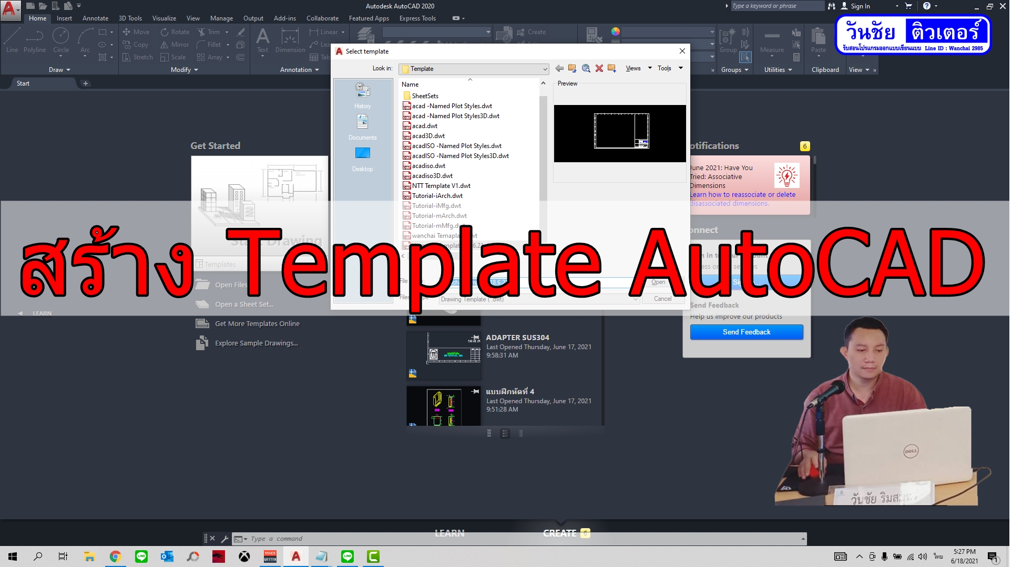
Task: Click Sign In in title bar
Action: click(x=855, y=6)
